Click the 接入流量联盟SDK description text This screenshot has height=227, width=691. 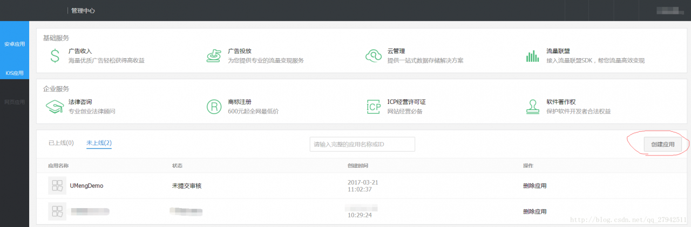click(595, 60)
